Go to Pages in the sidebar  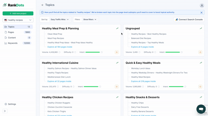11,32
